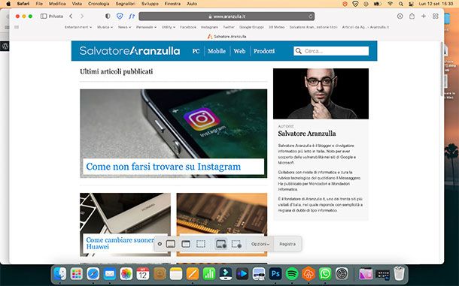Click the Cerca search field
The image size is (459, 286).
331,51
